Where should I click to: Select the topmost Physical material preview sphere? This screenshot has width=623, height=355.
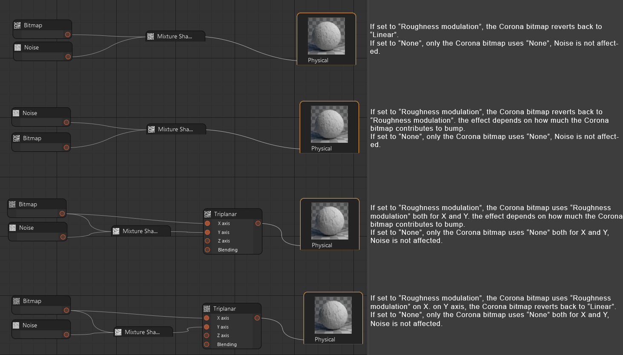(326, 36)
